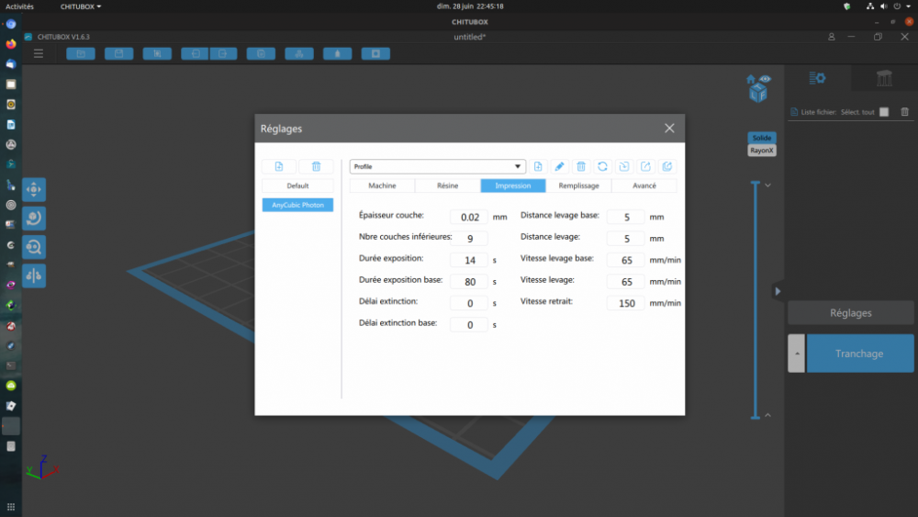Click the Durée exposition base field
The height and width of the screenshot is (517, 918).
click(x=469, y=282)
